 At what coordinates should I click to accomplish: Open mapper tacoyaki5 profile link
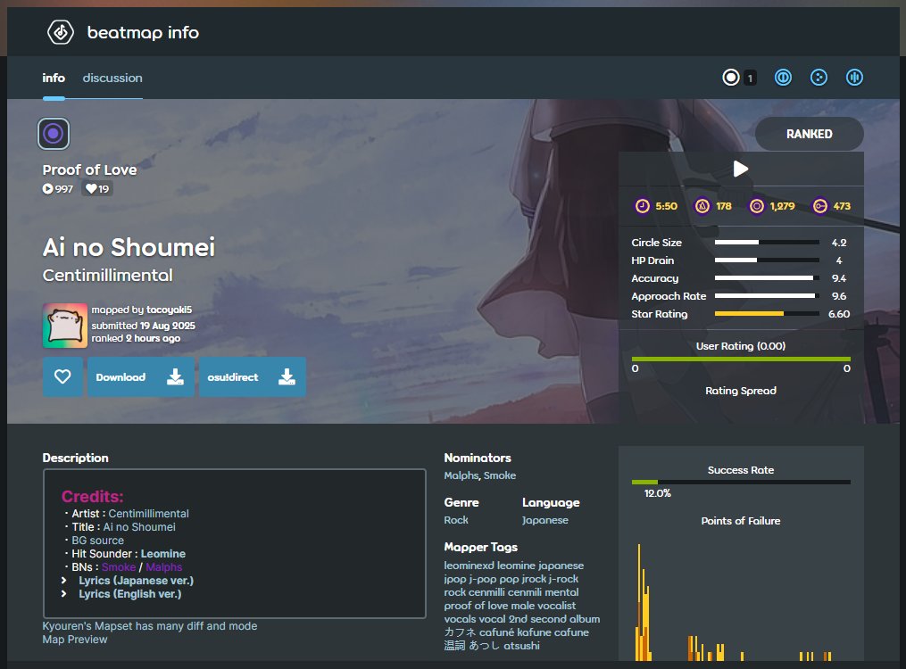coord(170,310)
